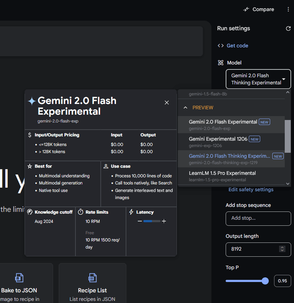Click the '10 RPM 1500 req/ day' text
The width and height of the screenshot is (294, 303).
[103, 244]
